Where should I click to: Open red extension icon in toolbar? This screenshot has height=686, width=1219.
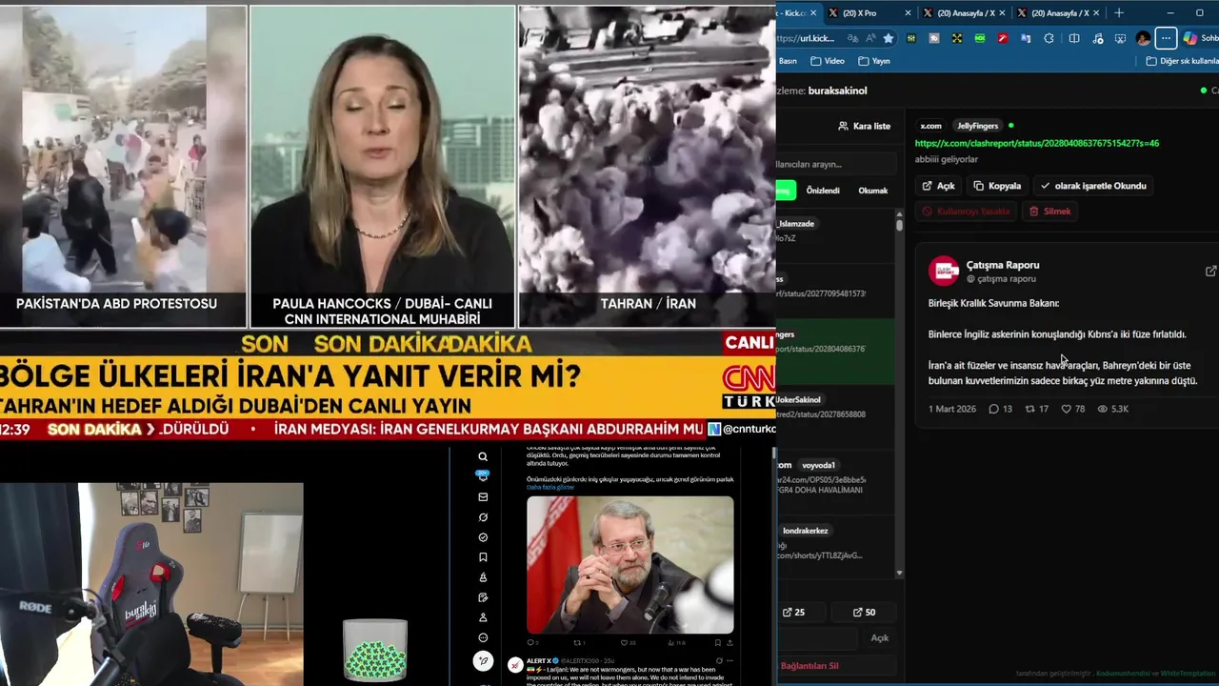[x=1003, y=38]
